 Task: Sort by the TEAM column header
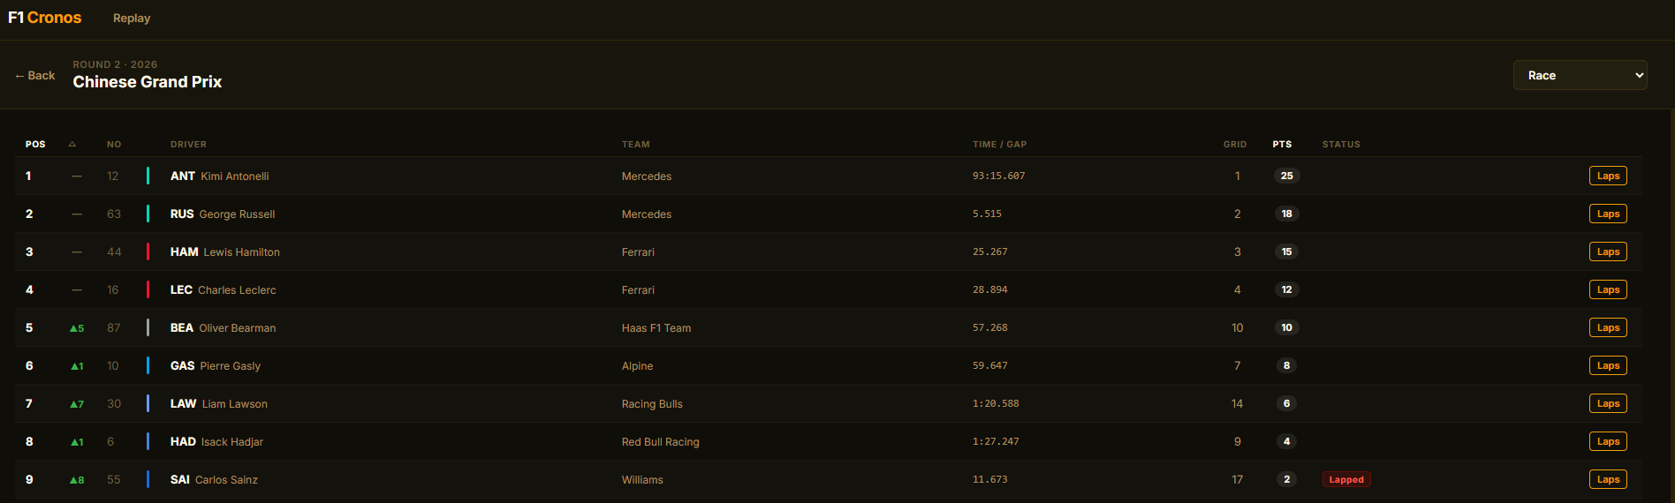coord(635,144)
